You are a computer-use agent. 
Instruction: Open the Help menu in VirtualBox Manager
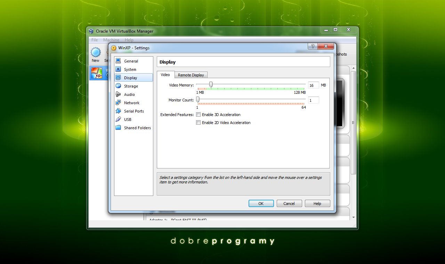click(129, 40)
